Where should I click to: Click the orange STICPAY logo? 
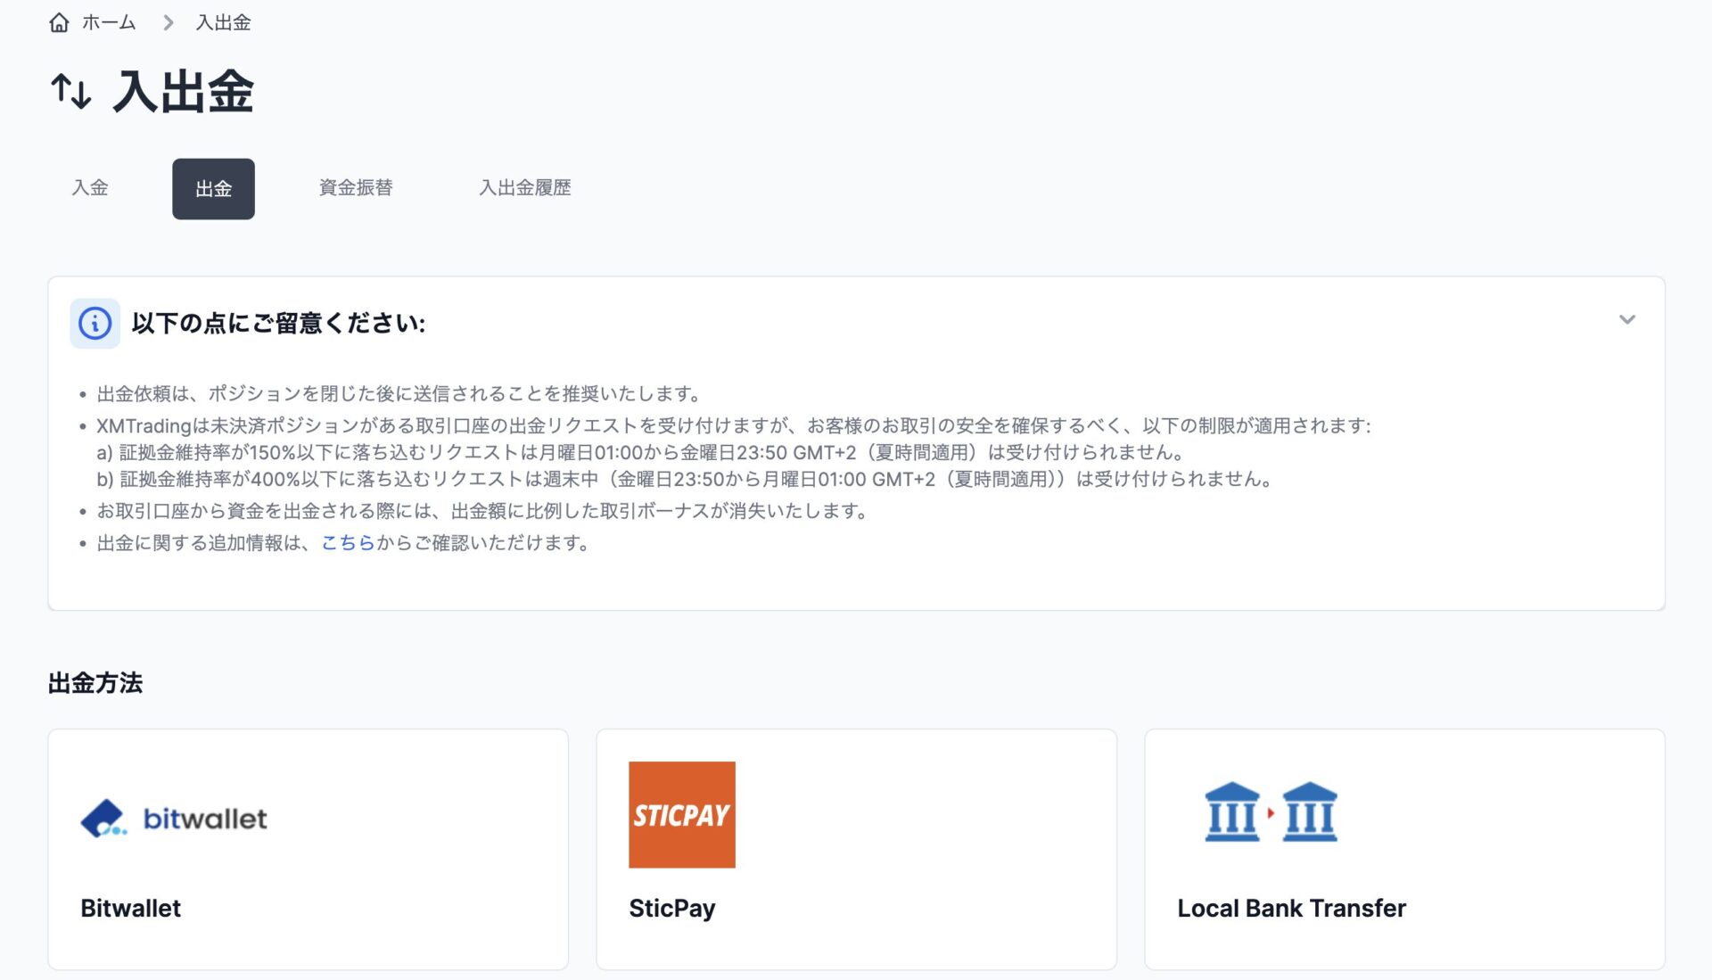pos(681,814)
